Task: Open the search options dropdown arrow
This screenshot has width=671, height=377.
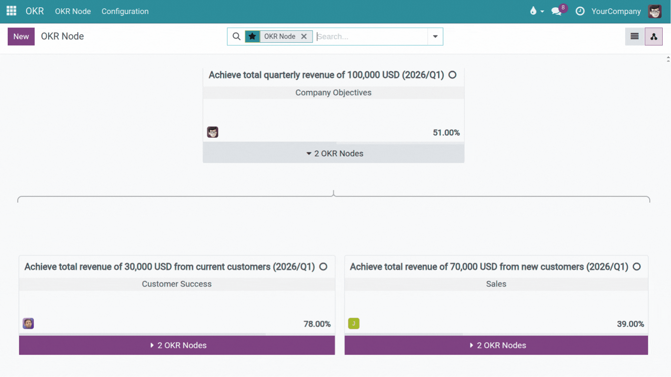Action: tap(435, 36)
